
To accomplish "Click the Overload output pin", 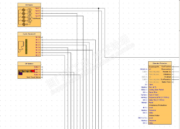I will pyautogui.click(x=173, y=77).
